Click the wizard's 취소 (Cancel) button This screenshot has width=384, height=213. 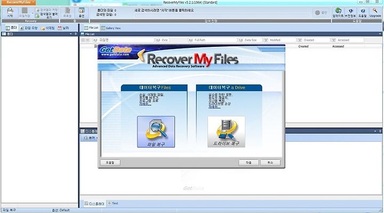pyautogui.click(x=270, y=163)
